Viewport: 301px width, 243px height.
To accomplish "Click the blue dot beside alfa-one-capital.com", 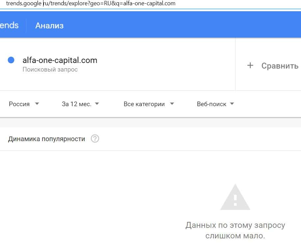I will click(11, 60).
